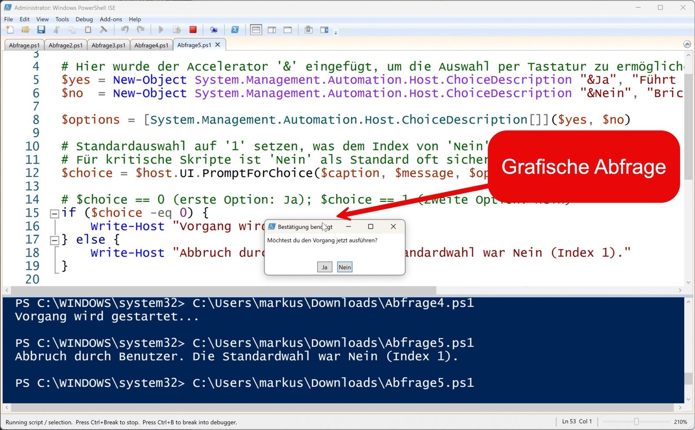Open a script with the folder icon
Viewport: 695px width, 430px height.
(x=25, y=30)
